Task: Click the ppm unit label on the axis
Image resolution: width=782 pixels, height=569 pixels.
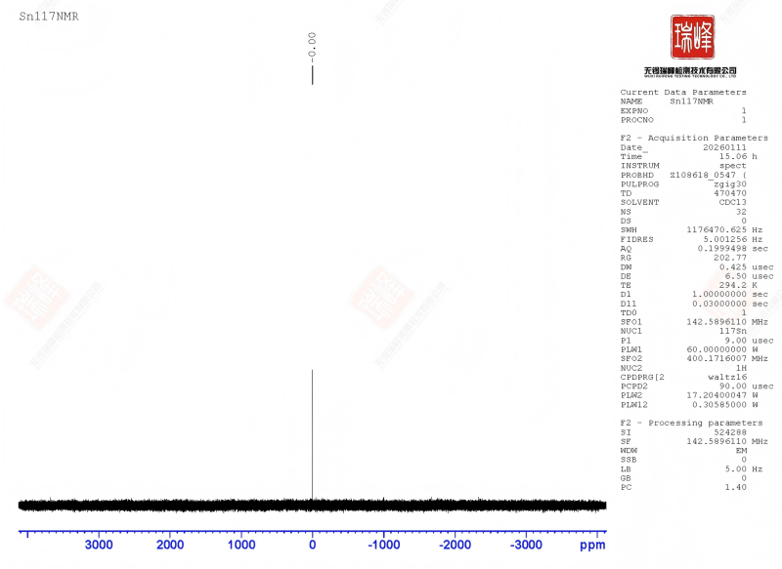Action: pyautogui.click(x=592, y=545)
